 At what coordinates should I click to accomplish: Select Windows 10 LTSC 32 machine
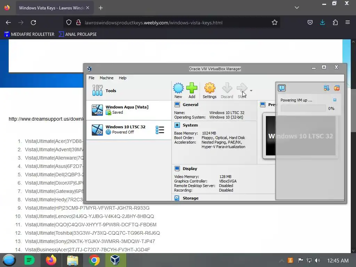[129, 130]
